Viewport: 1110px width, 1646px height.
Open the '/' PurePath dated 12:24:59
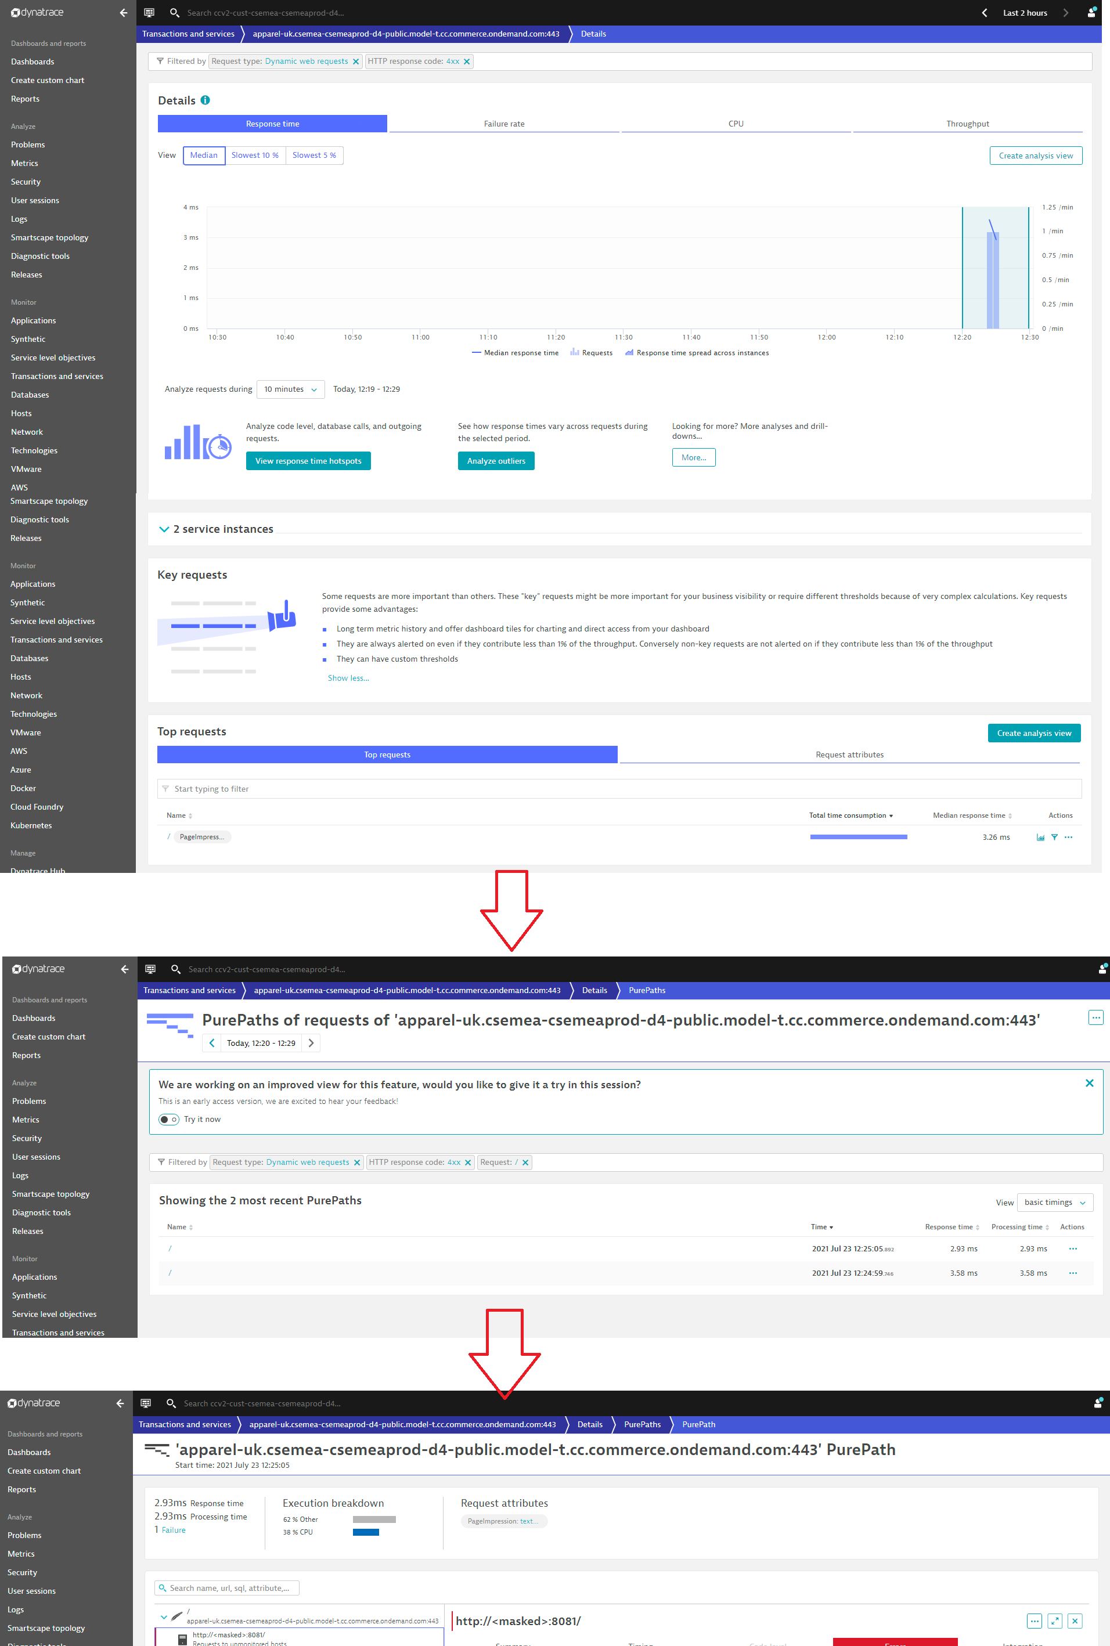coord(170,1273)
